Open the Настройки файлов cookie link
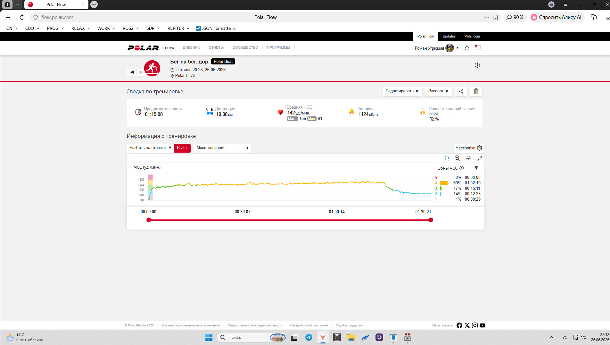 (309, 325)
